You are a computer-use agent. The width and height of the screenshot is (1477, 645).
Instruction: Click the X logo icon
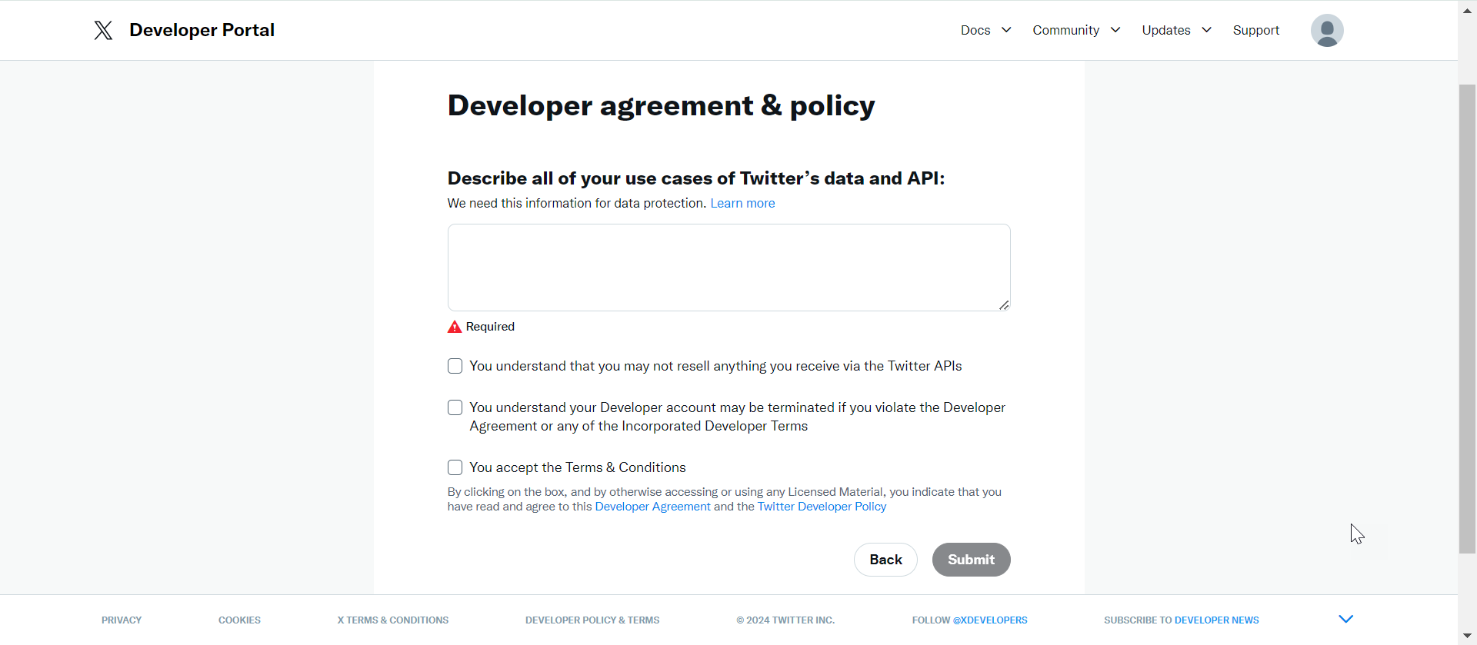(x=103, y=30)
